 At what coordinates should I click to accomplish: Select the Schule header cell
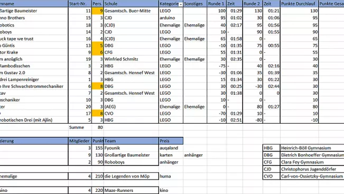click(x=131, y=4)
